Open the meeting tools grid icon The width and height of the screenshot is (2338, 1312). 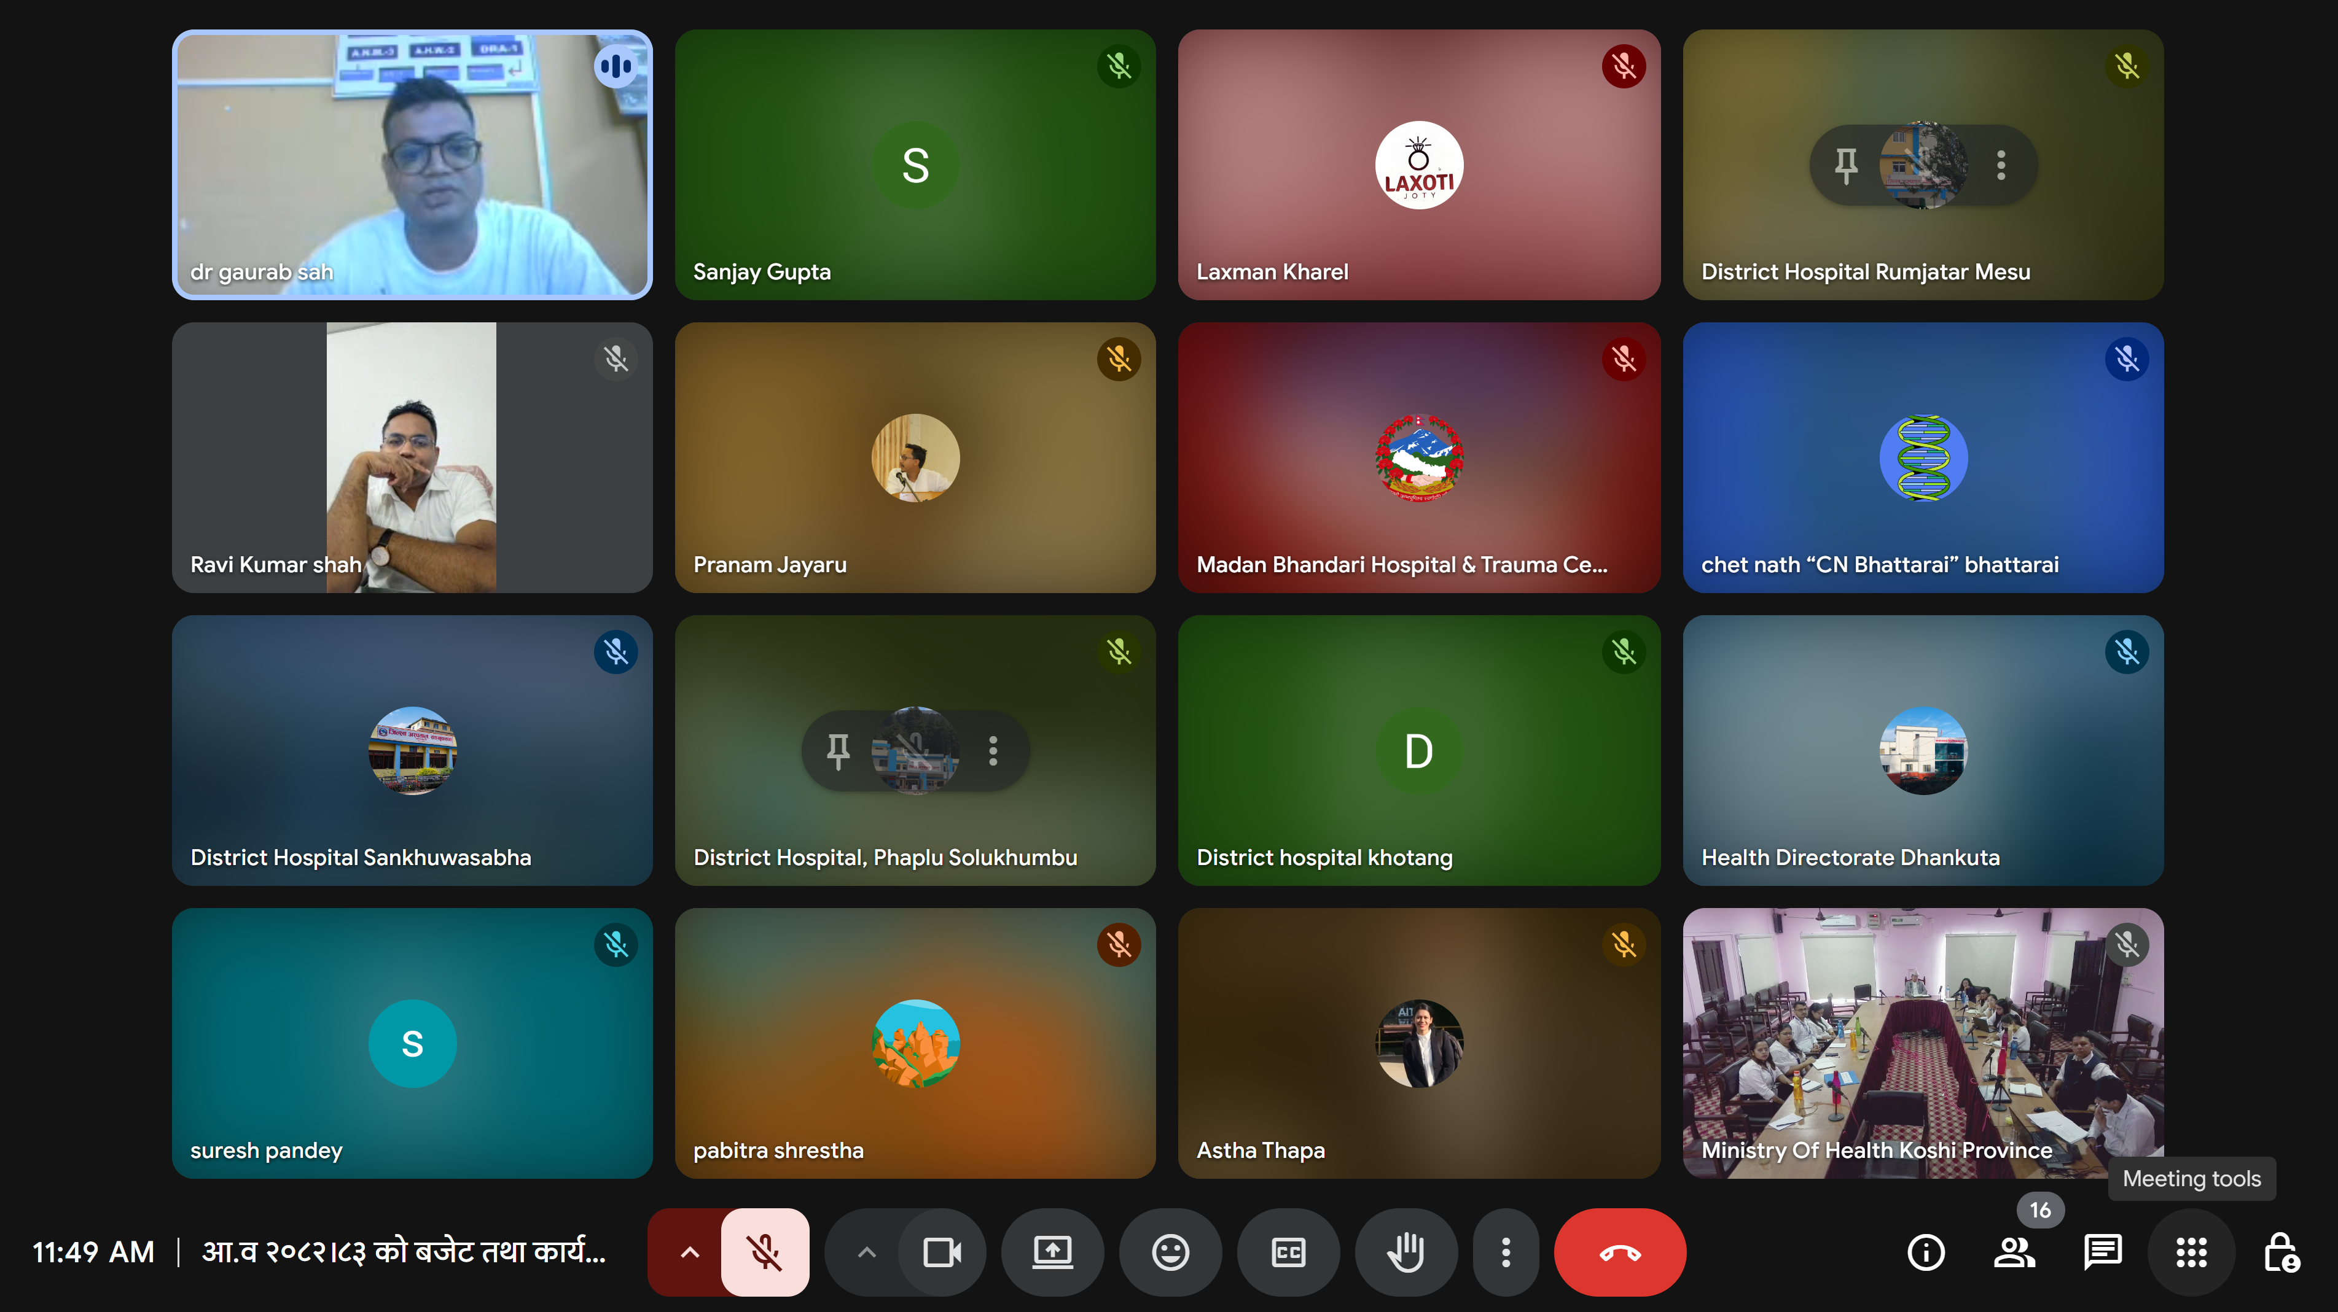[x=2191, y=1252]
